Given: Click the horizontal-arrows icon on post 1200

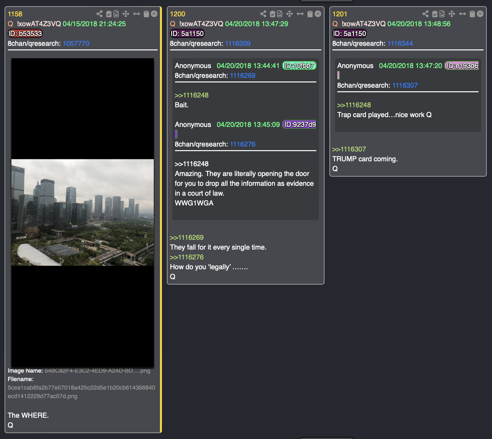Looking at the screenshot, I should pos(300,14).
